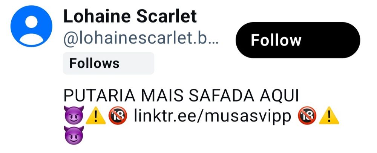Click the purple devil emoji before the warning sign

pos(74,115)
